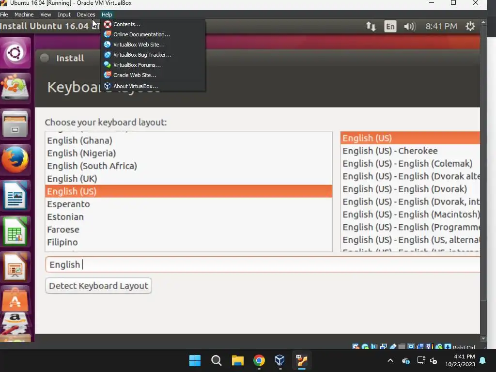Open Windows taskbar Search
This screenshot has width=496, height=372.
(217, 360)
